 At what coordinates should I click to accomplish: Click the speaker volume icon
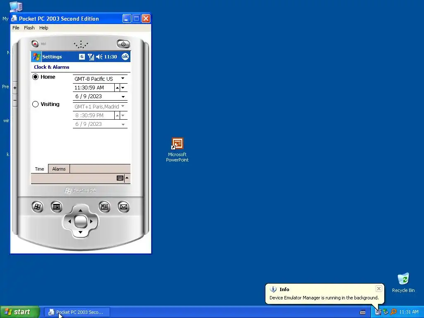point(99,57)
